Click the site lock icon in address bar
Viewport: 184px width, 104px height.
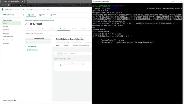(12, 5)
